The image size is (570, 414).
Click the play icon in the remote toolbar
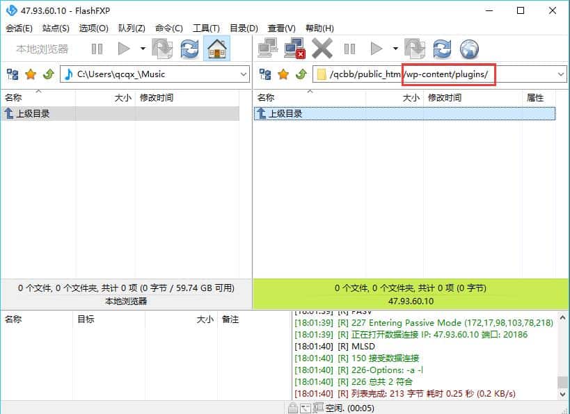pyautogui.click(x=377, y=49)
